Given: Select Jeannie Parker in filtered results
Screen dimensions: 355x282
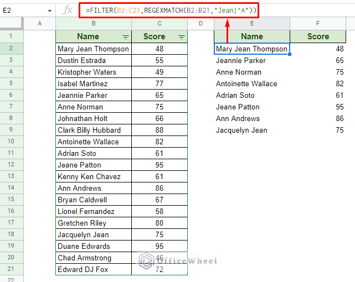Looking at the screenshot, I should pyautogui.click(x=252, y=61).
